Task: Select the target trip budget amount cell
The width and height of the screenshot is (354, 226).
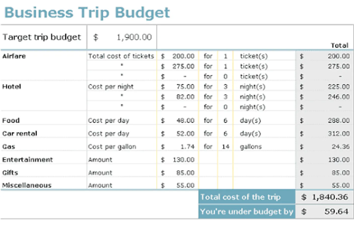Action: pos(122,37)
